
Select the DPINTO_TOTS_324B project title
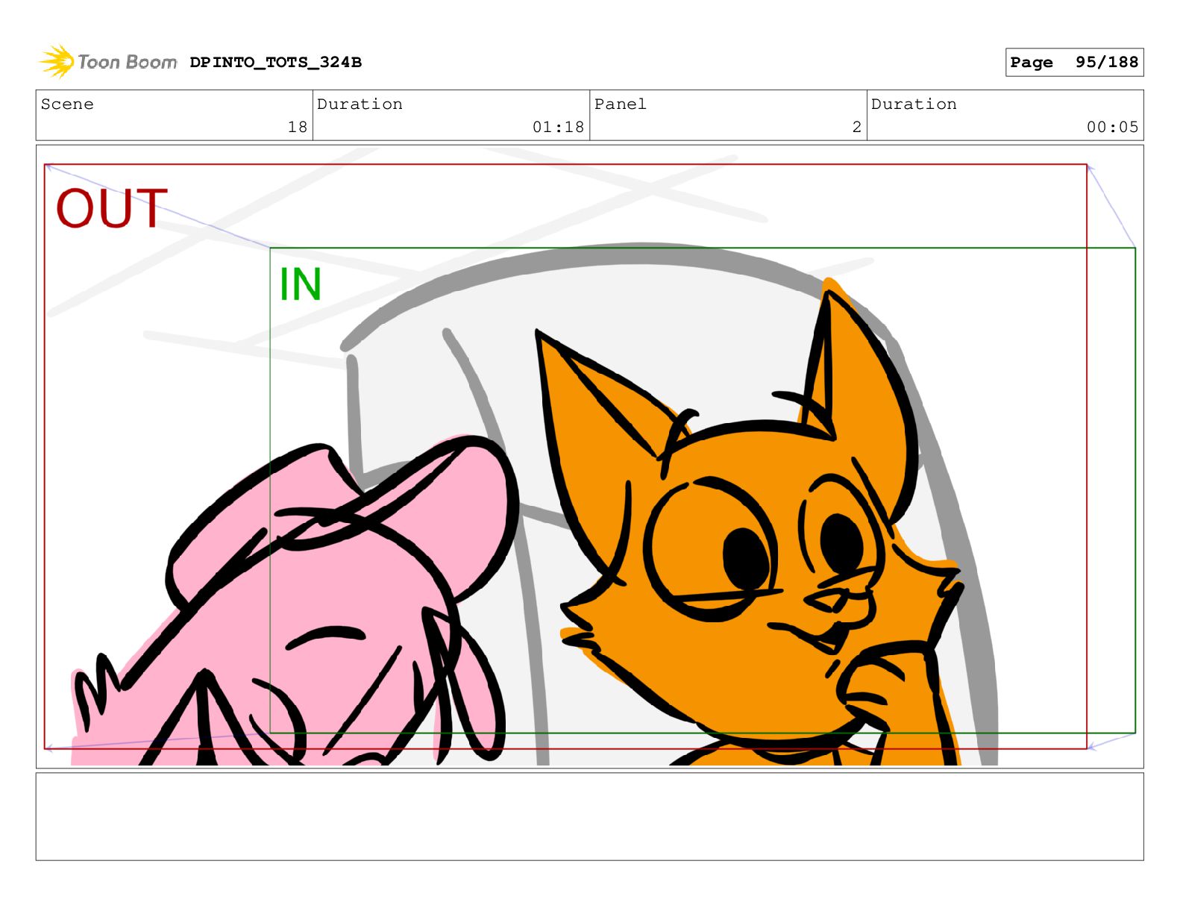275,63
